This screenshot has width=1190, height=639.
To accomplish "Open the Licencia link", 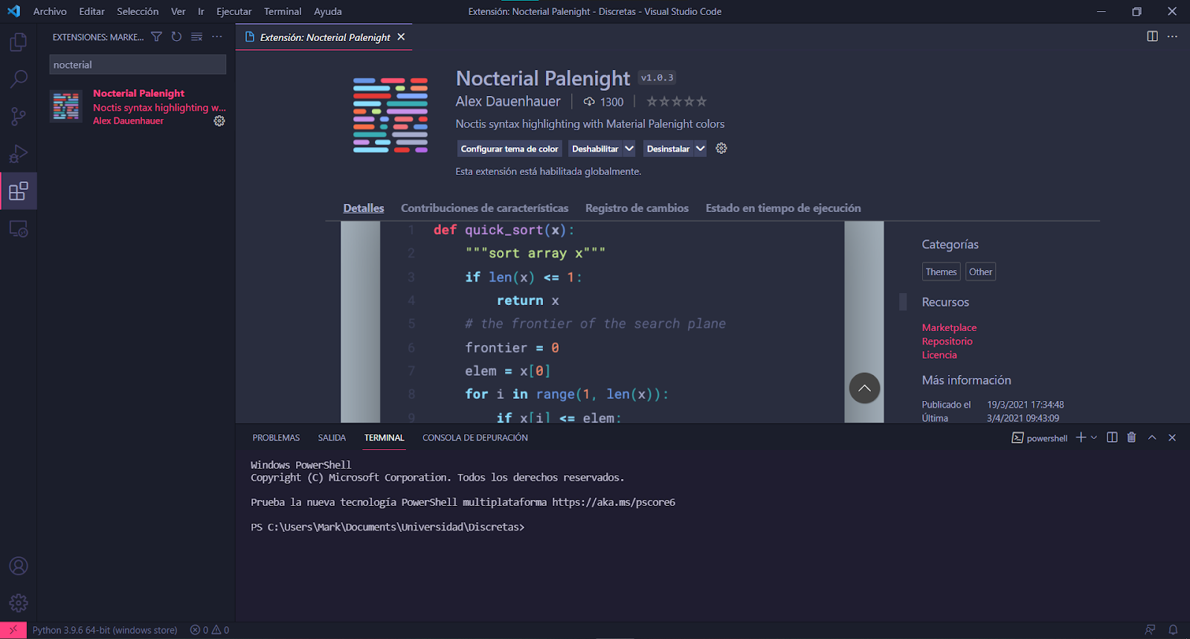I will 939,355.
